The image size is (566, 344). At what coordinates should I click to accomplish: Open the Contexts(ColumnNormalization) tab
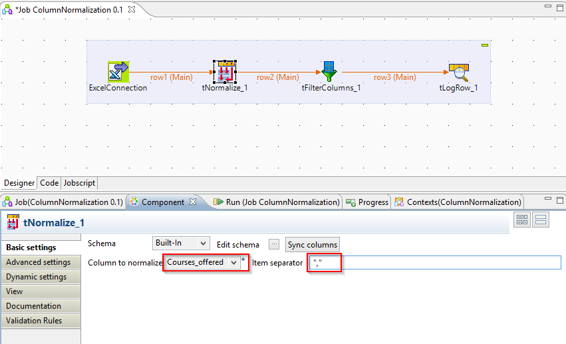[458, 202]
